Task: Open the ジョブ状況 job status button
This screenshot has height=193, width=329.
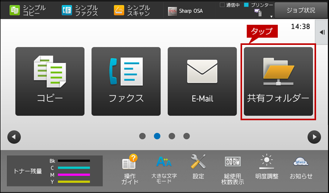Action: 301,10
